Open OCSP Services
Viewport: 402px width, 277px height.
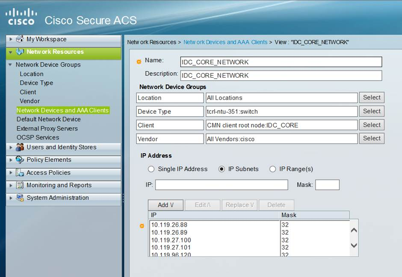tap(38, 137)
